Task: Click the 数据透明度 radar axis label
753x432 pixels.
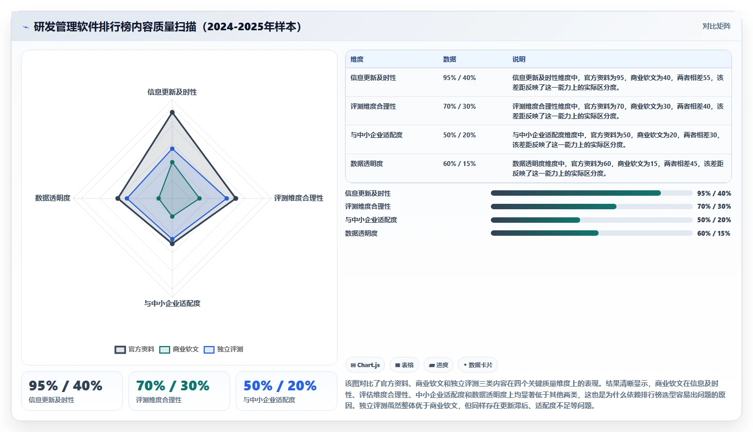Action: pos(53,198)
